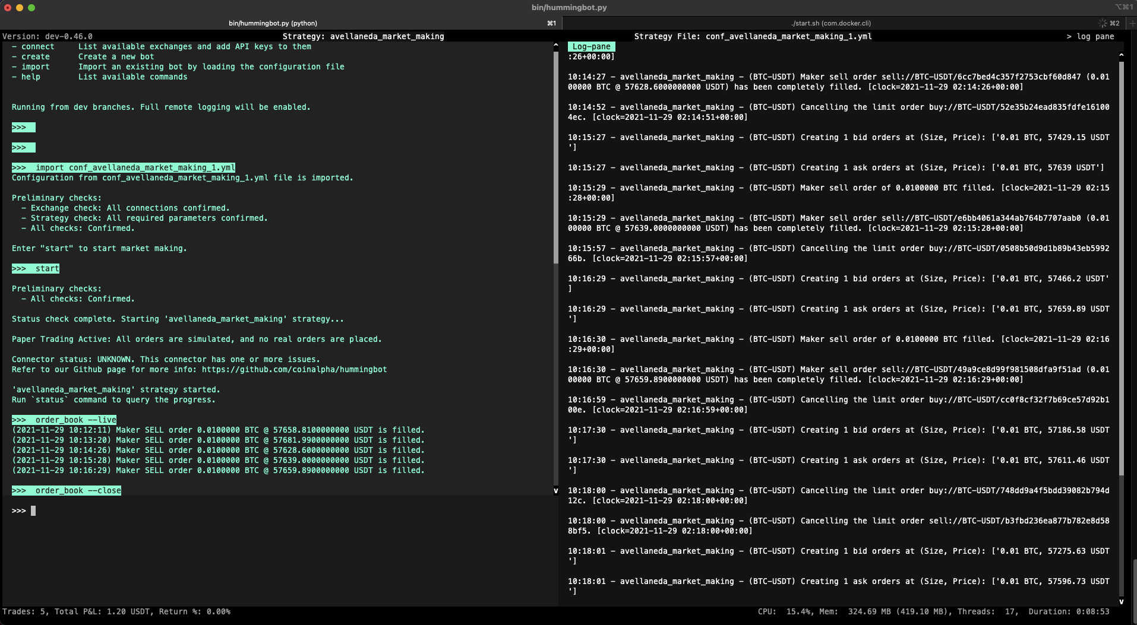Image resolution: width=1137 pixels, height=625 pixels.
Task: Toggle the log pane button
Action: click(1090, 36)
